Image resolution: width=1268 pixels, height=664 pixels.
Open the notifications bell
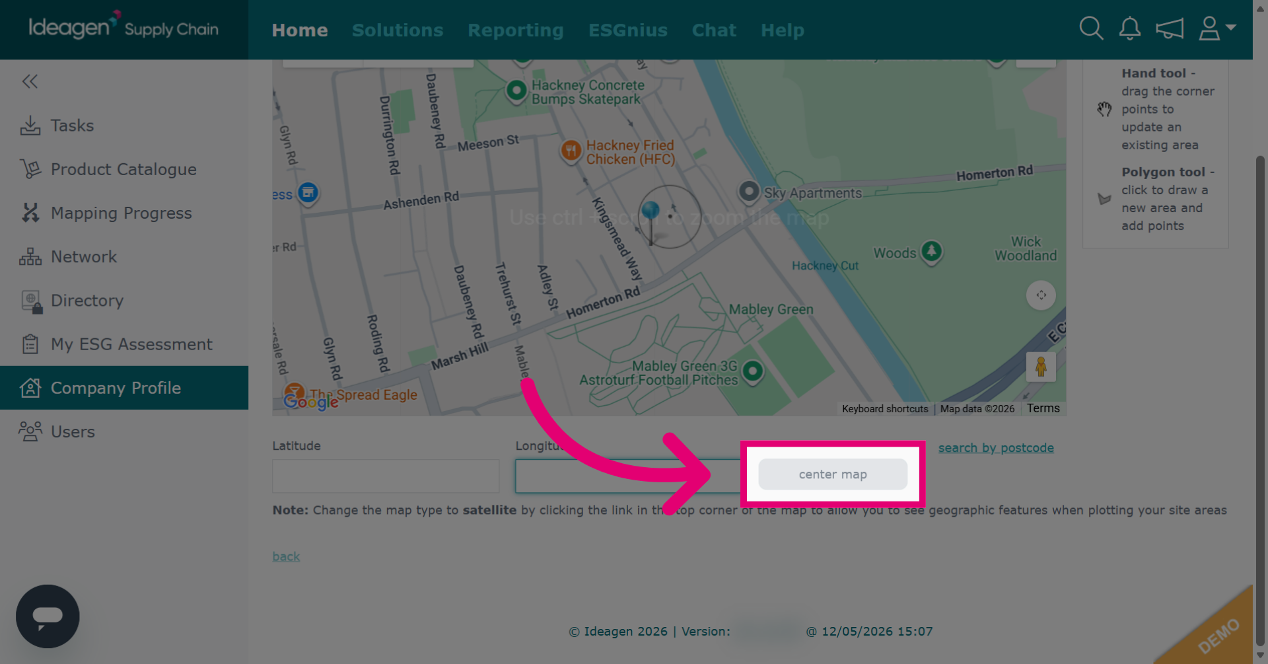click(x=1129, y=28)
